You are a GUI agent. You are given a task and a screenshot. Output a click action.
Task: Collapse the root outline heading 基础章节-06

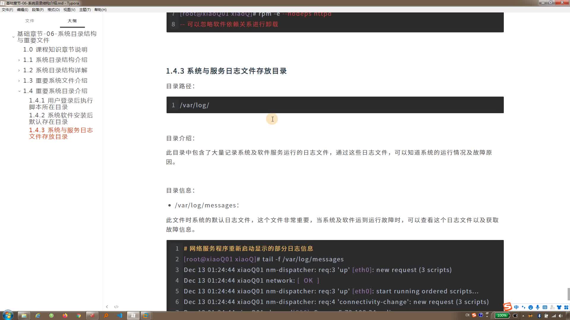(13, 37)
